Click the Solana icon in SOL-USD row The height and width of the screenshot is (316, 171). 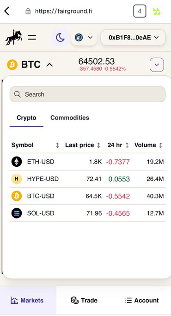click(x=17, y=213)
